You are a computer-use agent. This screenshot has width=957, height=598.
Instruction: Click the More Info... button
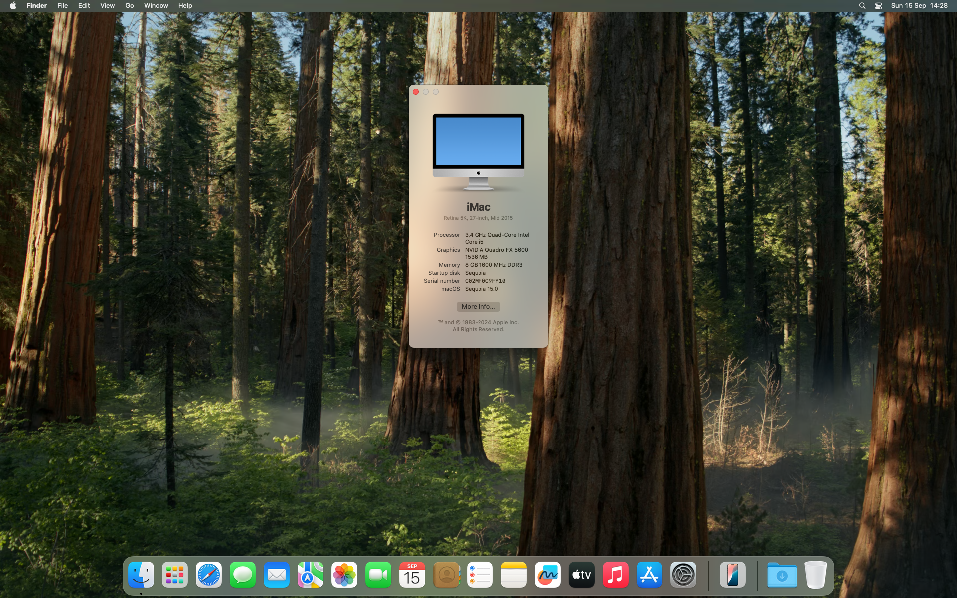[478, 307]
